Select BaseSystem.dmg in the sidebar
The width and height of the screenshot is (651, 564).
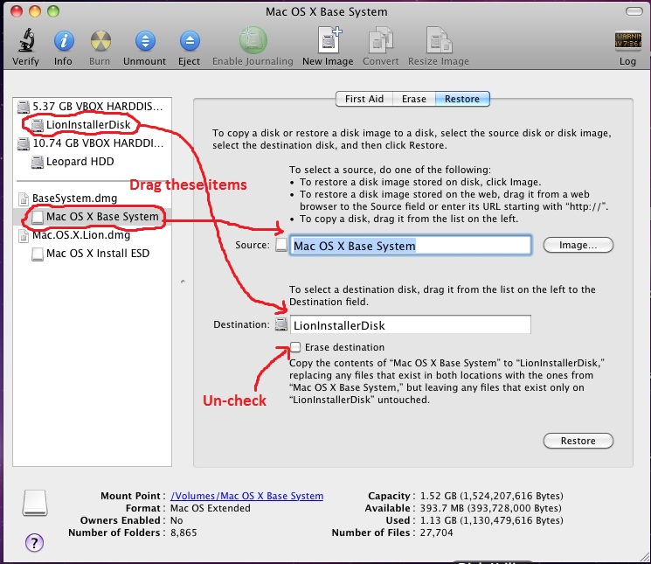pyautogui.click(x=75, y=198)
